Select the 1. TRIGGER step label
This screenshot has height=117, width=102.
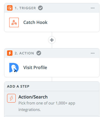tap(25, 8)
